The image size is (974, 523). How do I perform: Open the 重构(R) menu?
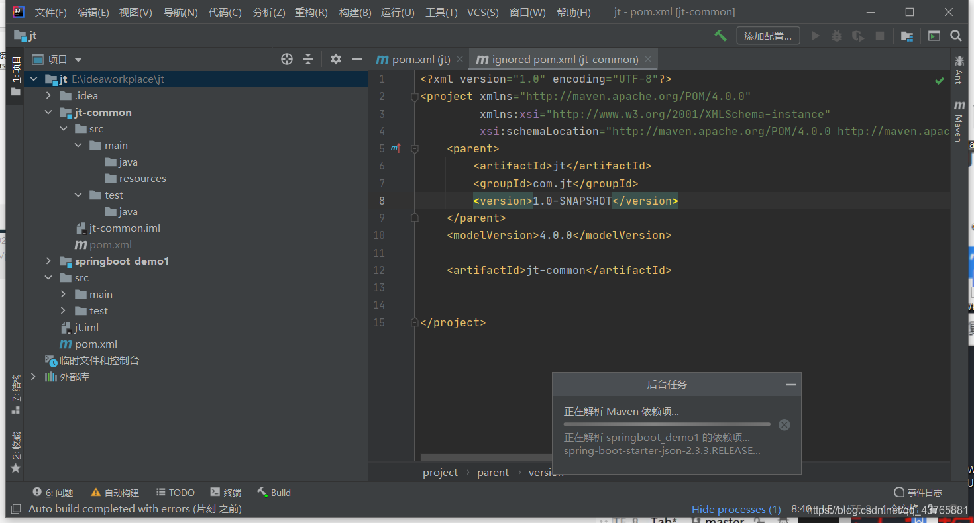311,12
